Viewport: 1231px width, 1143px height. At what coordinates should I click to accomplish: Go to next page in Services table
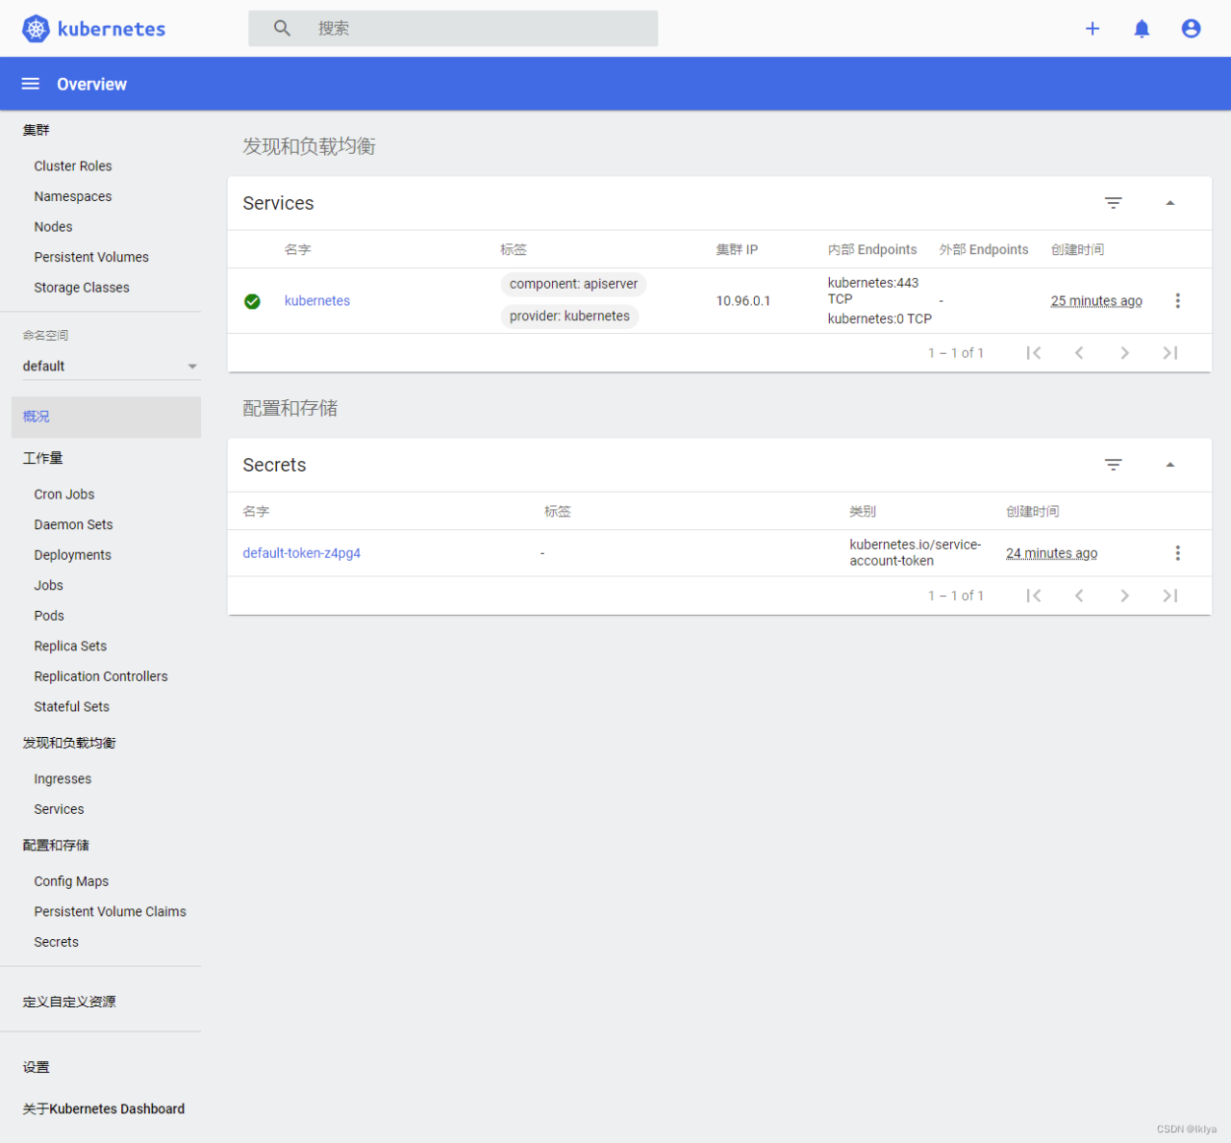pyautogui.click(x=1124, y=353)
